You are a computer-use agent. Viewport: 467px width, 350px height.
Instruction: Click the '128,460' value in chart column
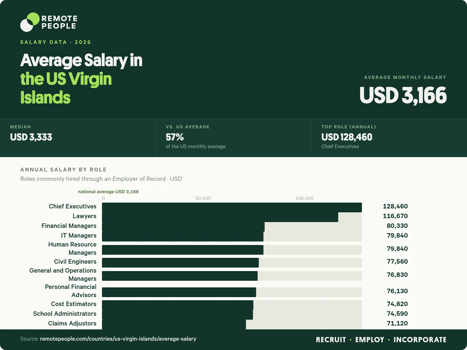[395, 206]
